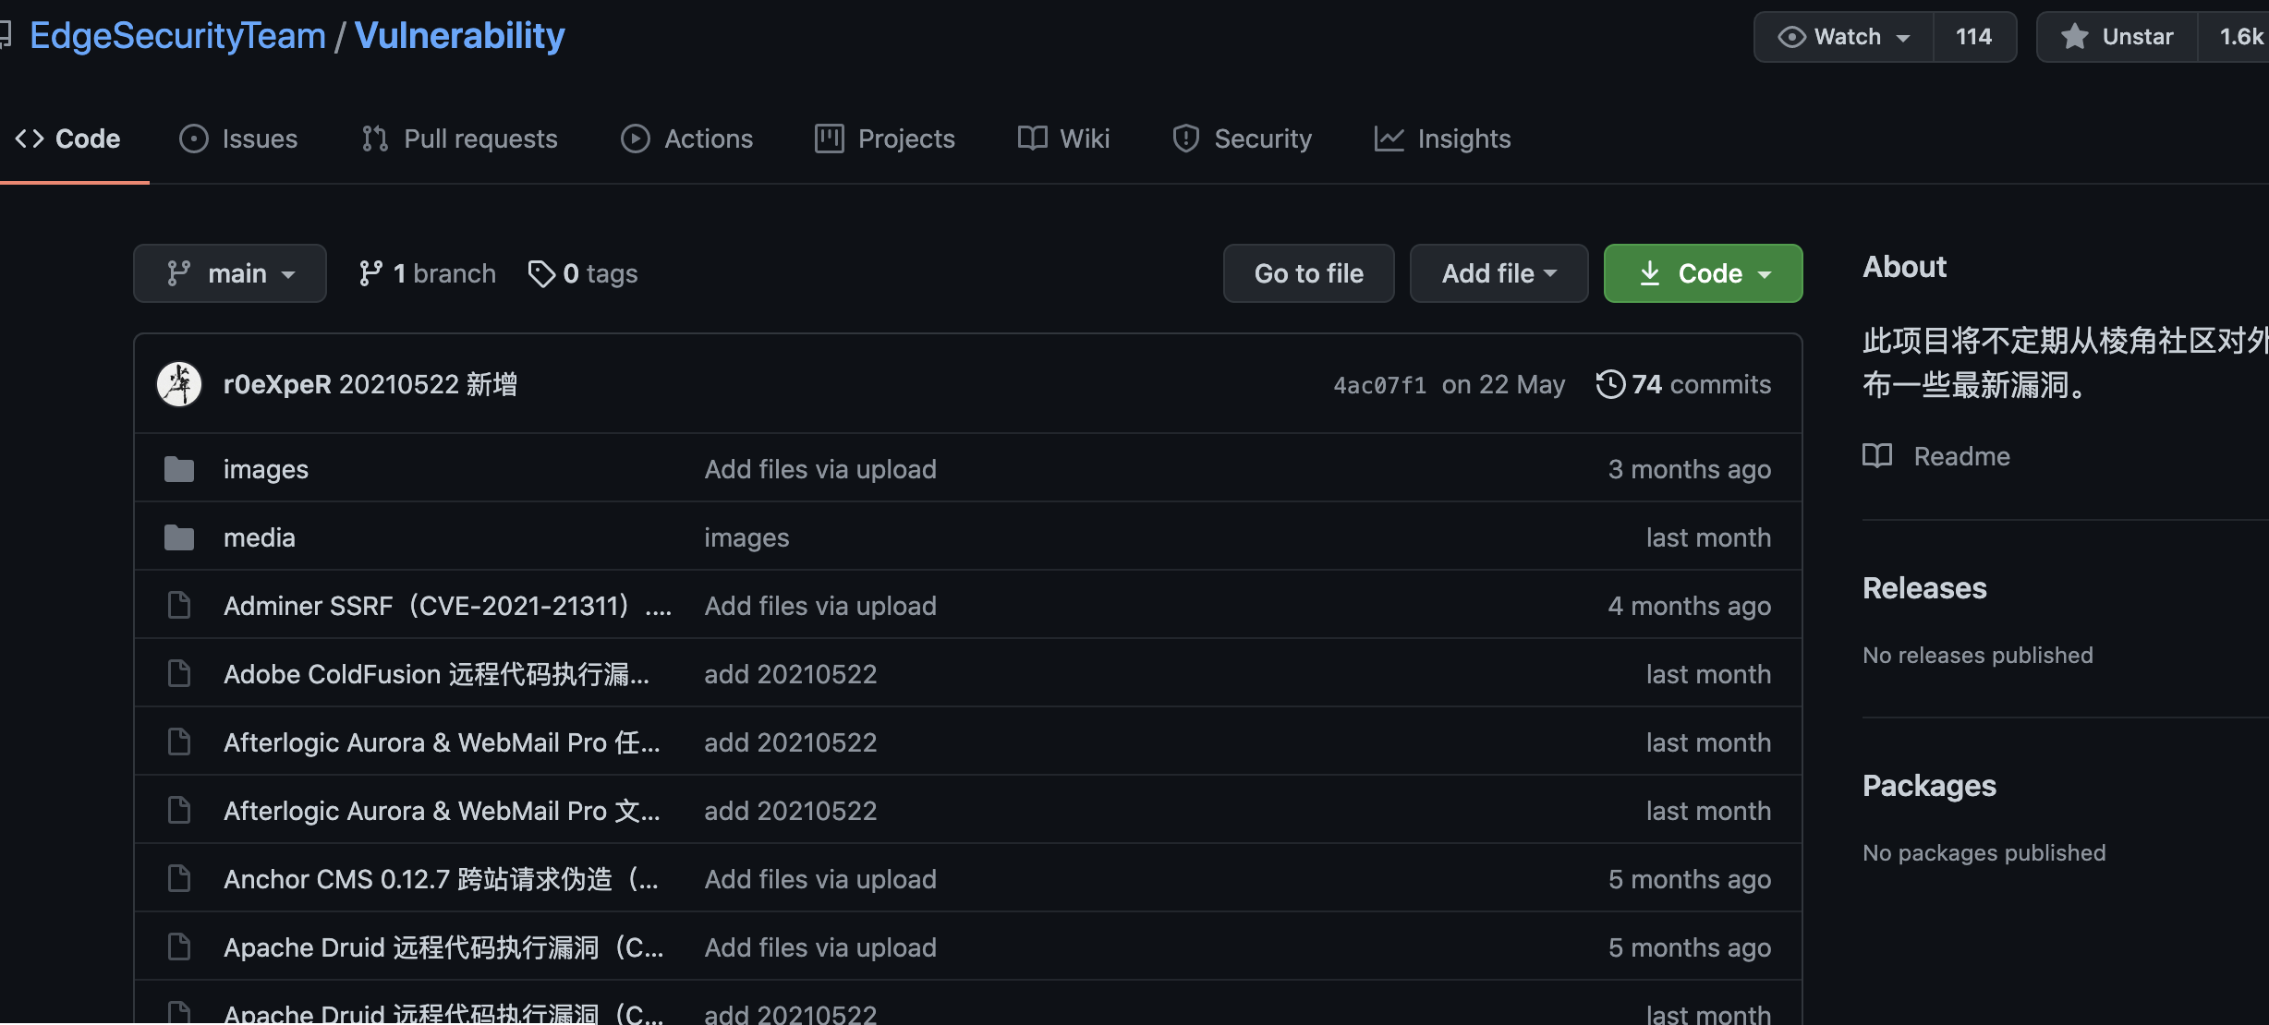Open the Insights tab

click(x=1442, y=139)
